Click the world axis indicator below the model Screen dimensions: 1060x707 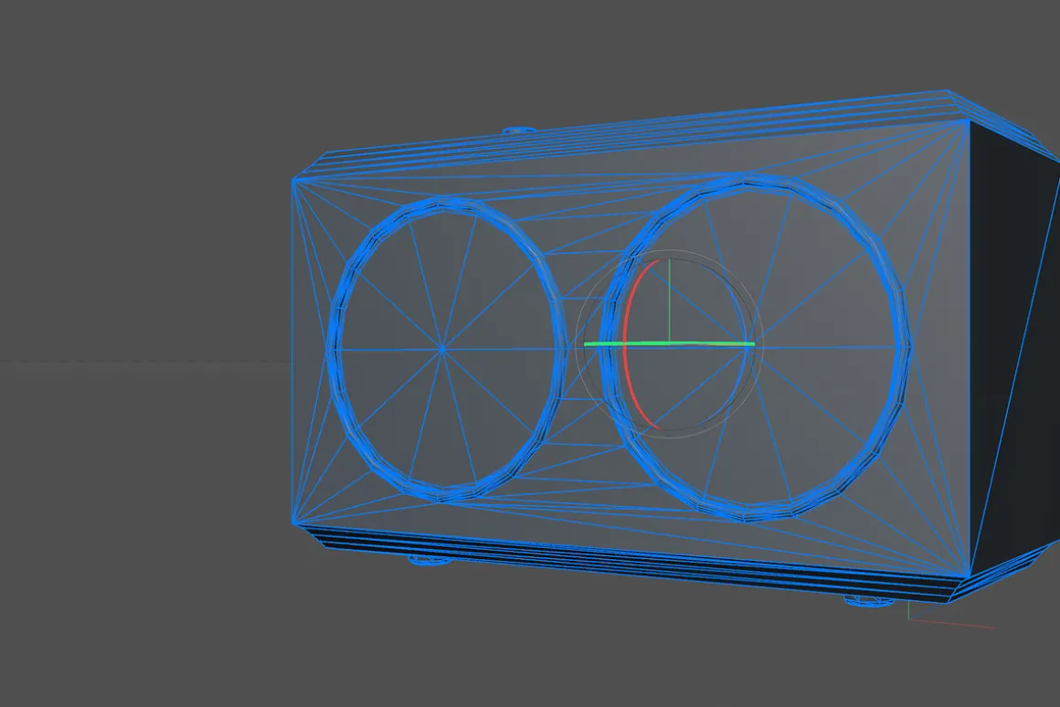(949, 615)
